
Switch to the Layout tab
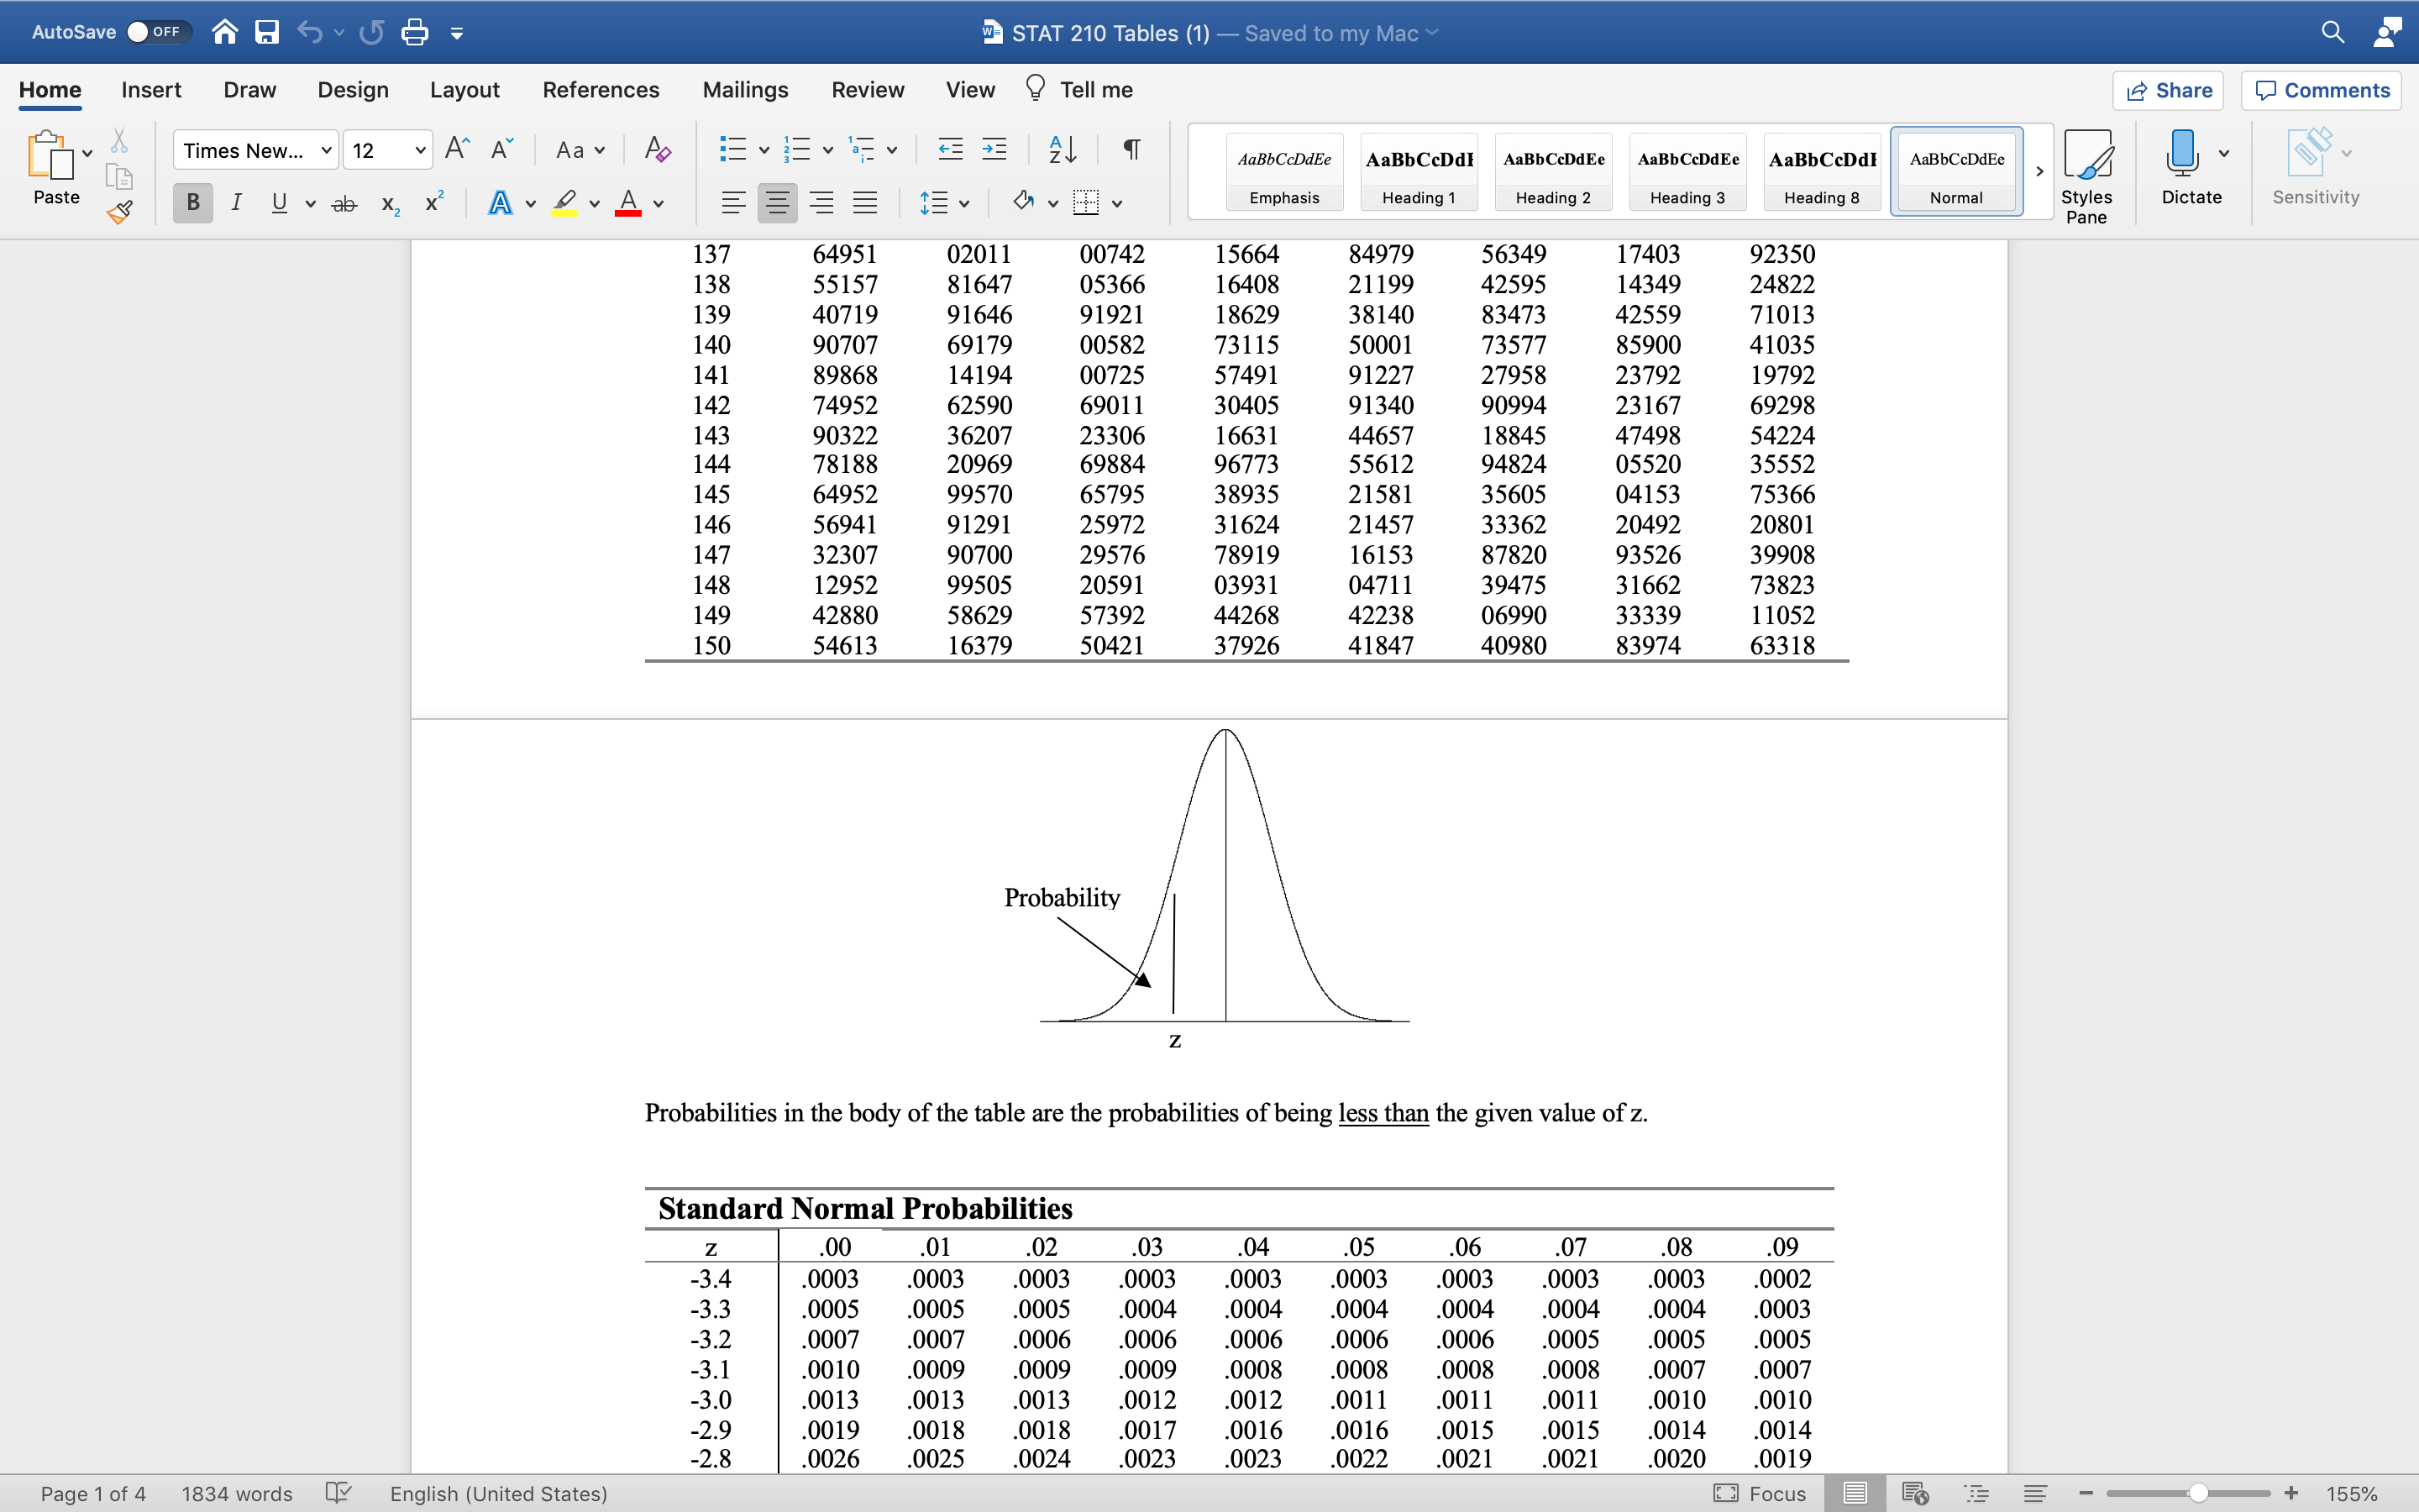coord(464,90)
